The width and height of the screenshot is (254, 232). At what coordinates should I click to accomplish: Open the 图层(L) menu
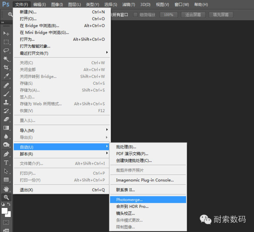pyautogui.click(x=75, y=4)
